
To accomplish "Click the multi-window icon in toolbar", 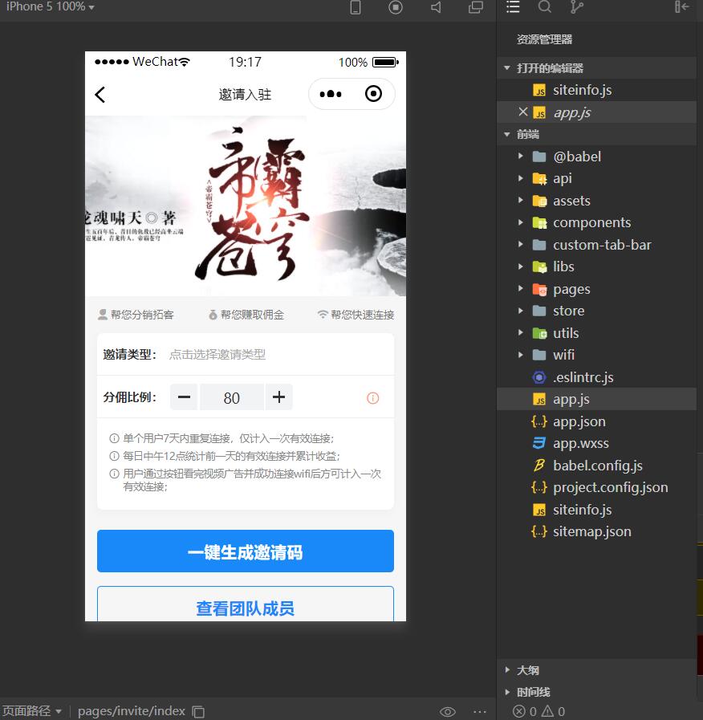I will click(475, 8).
